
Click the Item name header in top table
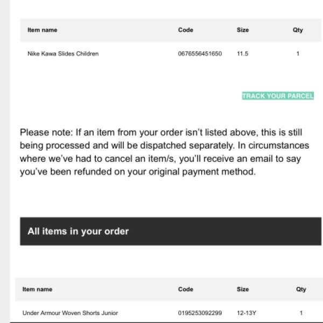point(42,30)
